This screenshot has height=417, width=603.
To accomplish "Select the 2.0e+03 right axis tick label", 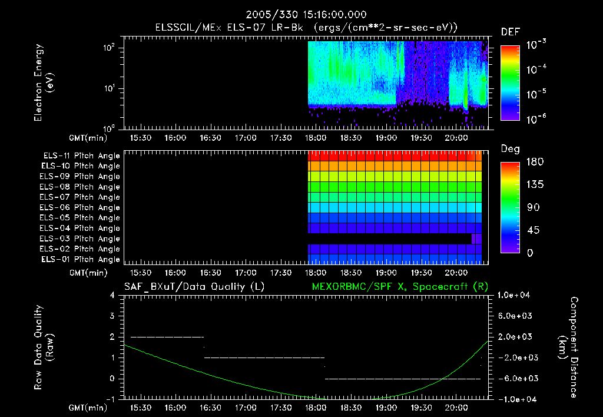I will (516, 337).
